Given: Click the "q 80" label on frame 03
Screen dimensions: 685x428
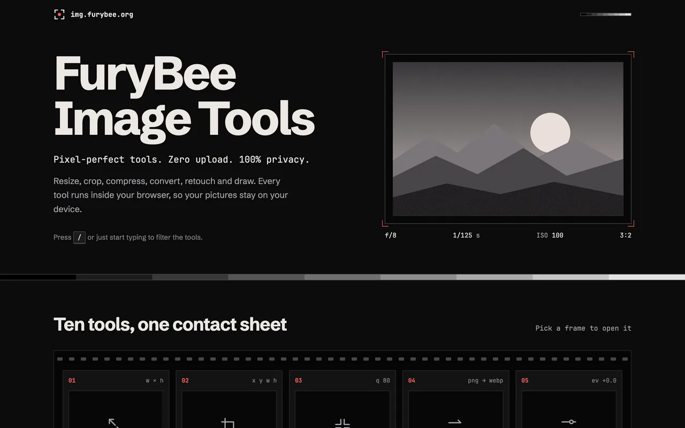Looking at the screenshot, I should pos(383,381).
